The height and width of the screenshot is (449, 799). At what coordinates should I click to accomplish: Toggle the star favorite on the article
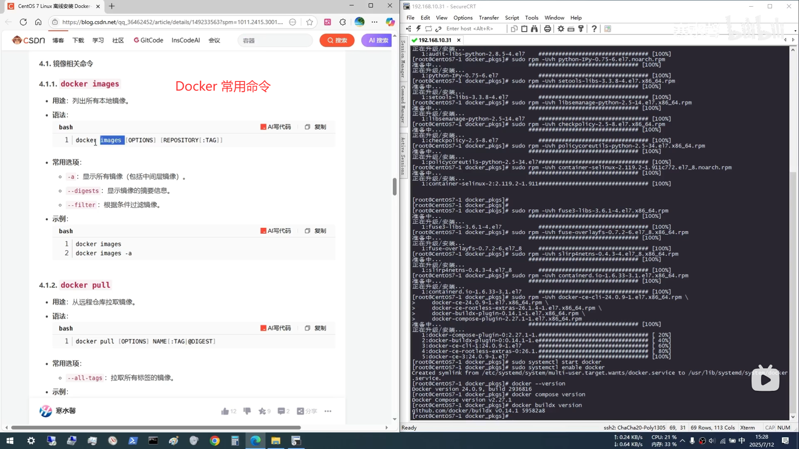(x=262, y=411)
